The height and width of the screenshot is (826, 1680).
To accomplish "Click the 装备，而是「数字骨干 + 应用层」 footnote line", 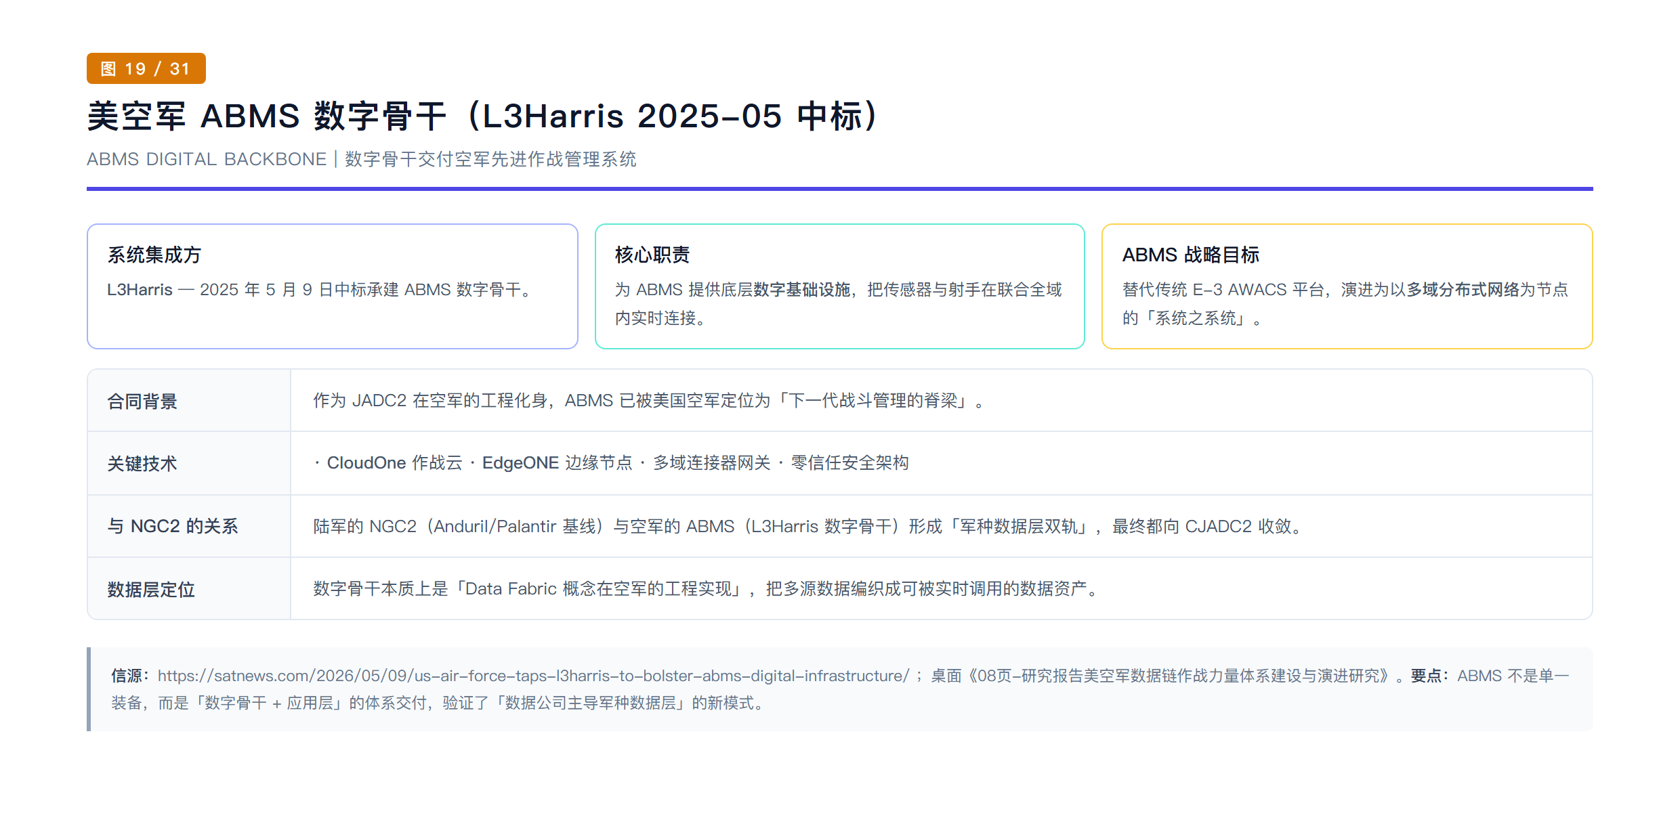I will pos(438,703).
